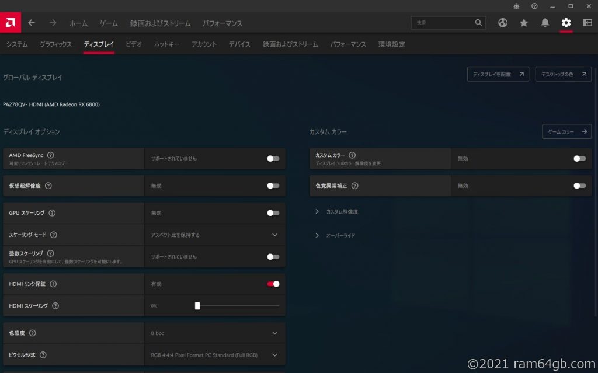
Task: Enable 仮想超解像度 switch
Action: click(273, 186)
